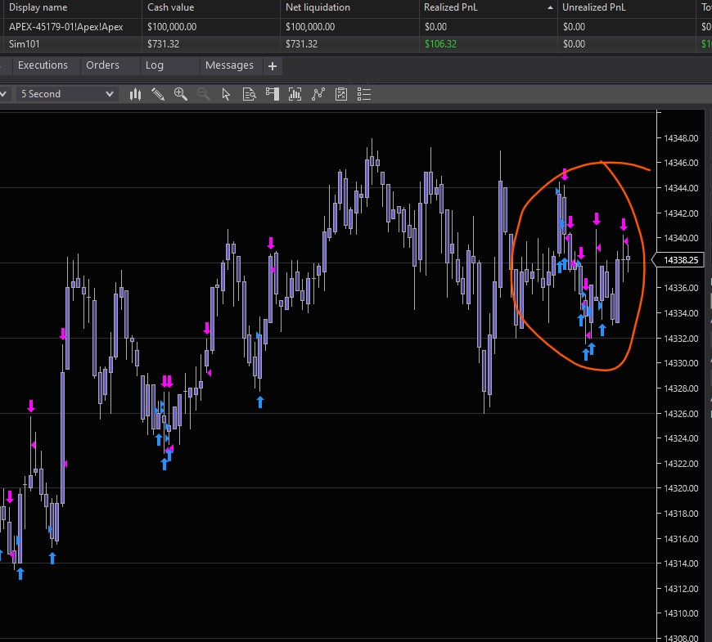Click the 14320.00 price axis label

[681, 488]
